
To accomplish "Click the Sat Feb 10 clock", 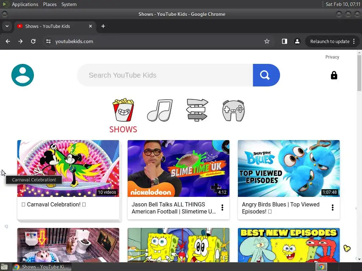I will tap(343, 4).
